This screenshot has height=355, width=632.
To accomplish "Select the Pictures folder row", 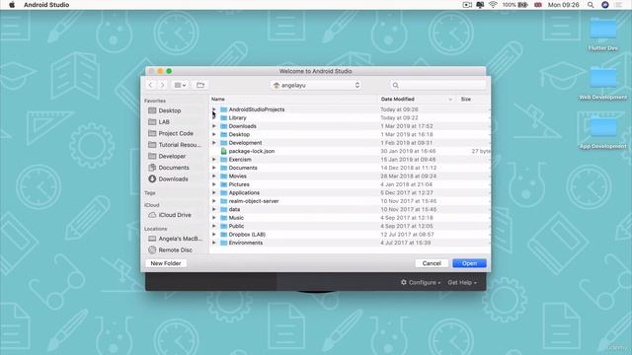I will click(x=350, y=184).
